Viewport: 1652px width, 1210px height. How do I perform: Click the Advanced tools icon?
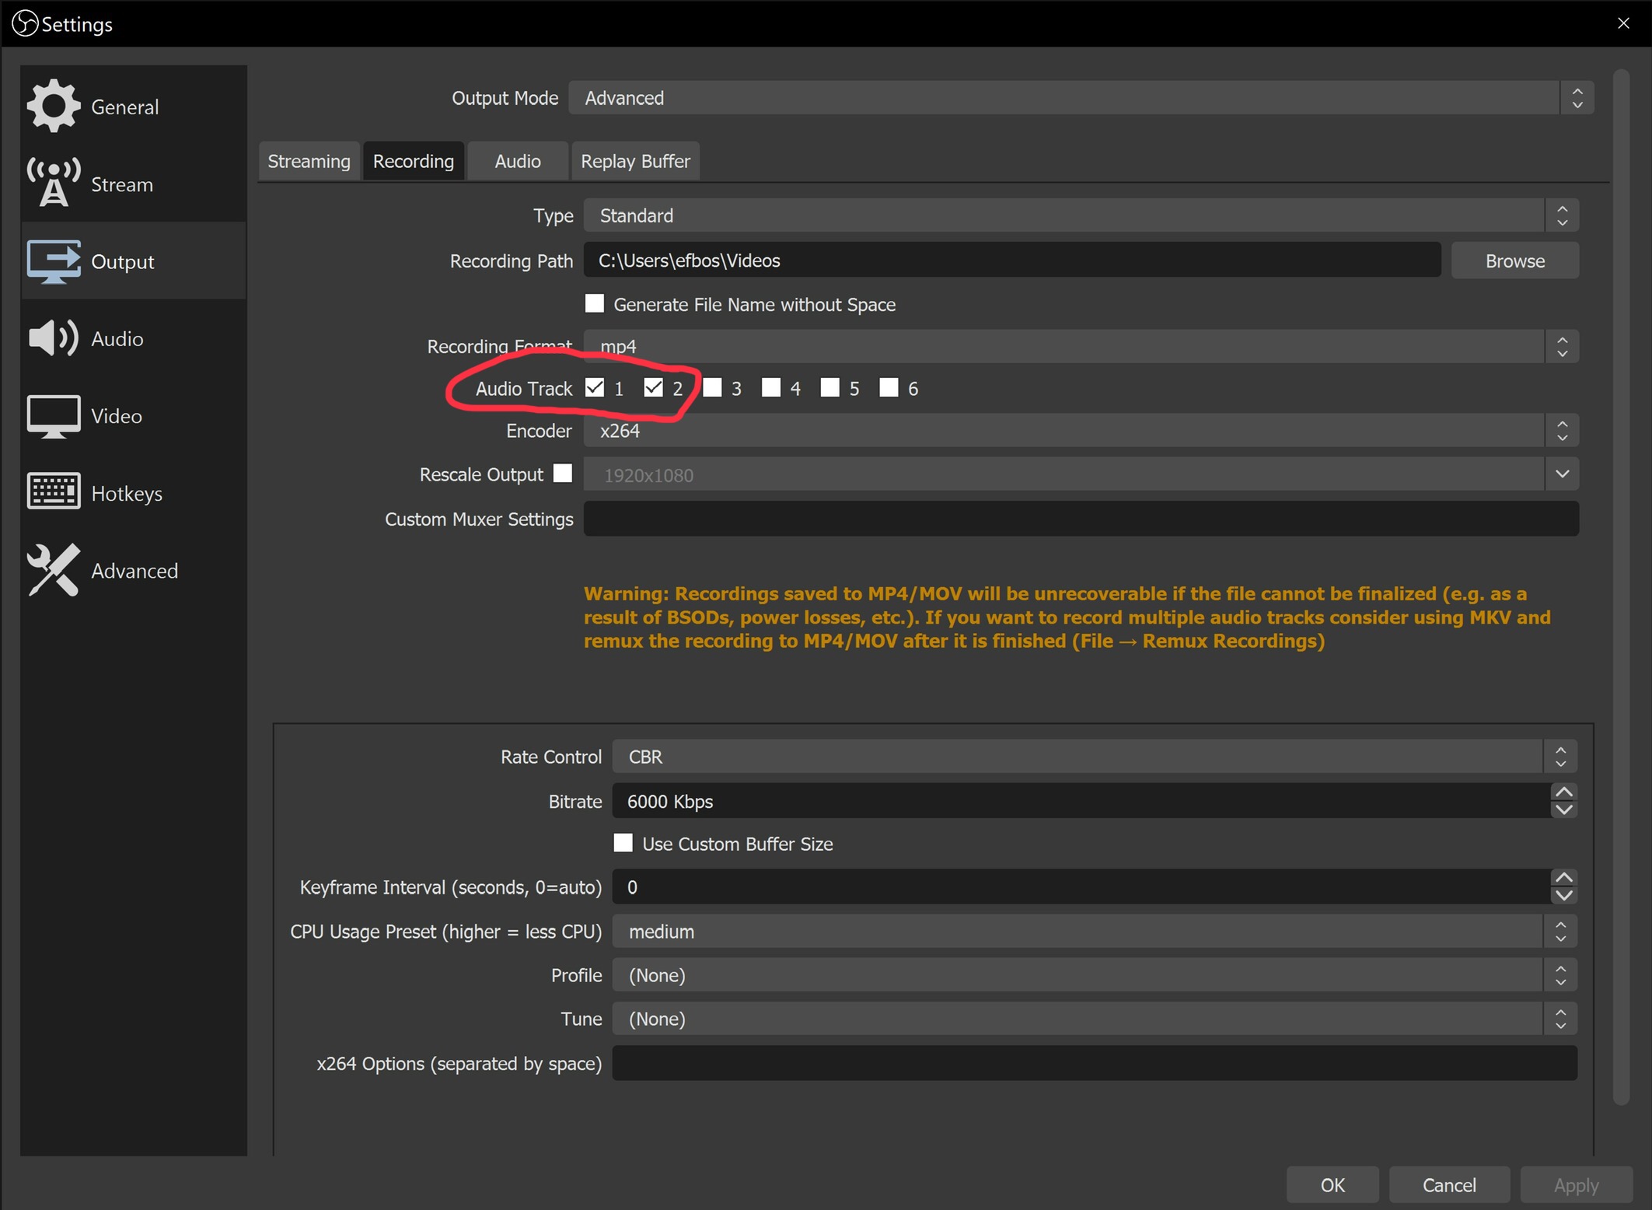pyautogui.click(x=53, y=570)
